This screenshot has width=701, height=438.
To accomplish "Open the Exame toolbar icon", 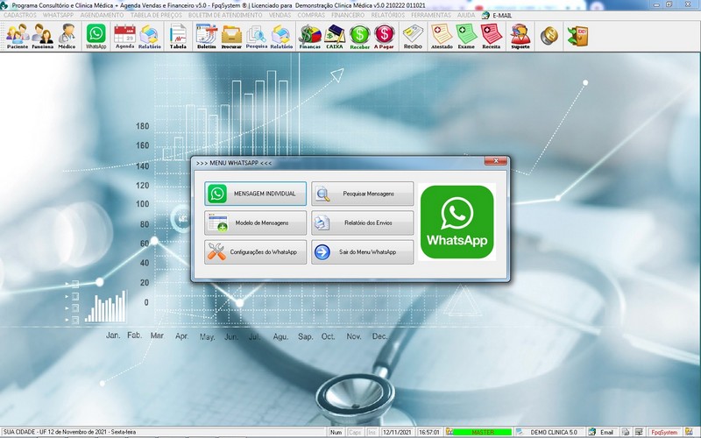I will [466, 36].
